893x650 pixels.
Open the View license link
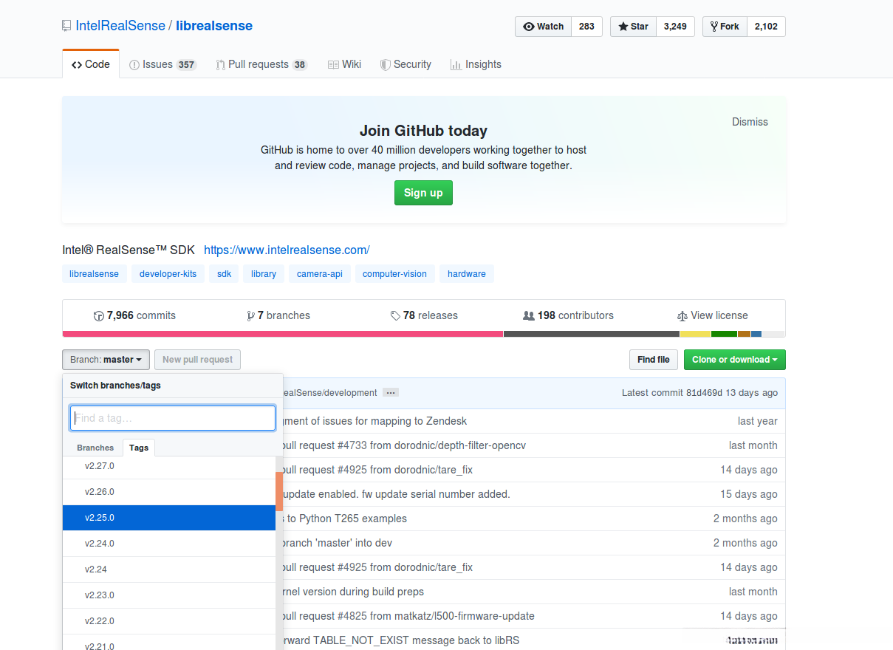tap(712, 315)
